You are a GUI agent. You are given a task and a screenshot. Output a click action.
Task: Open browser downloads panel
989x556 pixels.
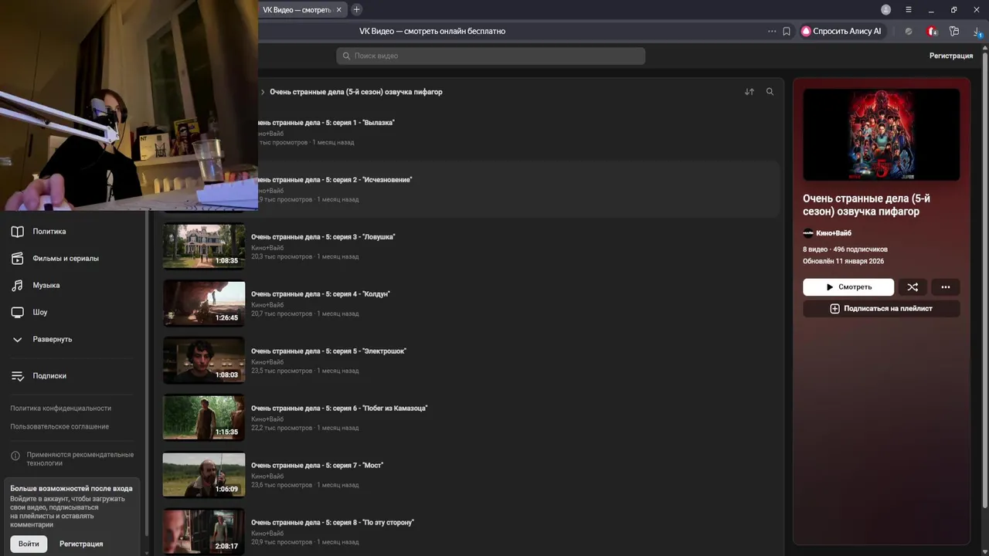coord(977,32)
